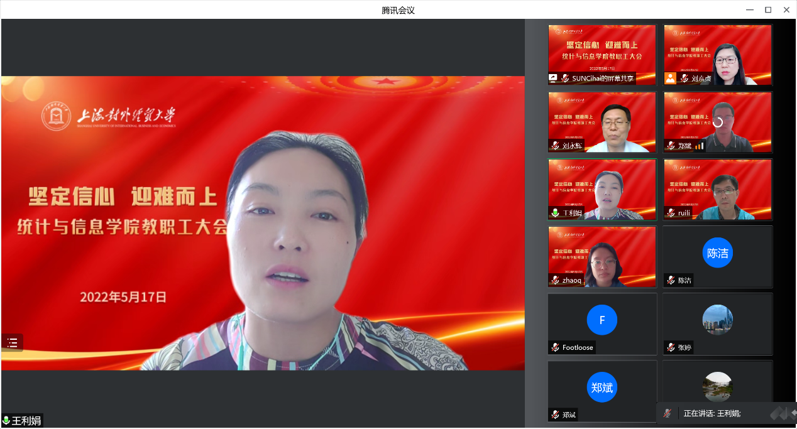797x429 pixels.
Task: Click the muted mic icon on Footloose's tile
Action: [555, 347]
